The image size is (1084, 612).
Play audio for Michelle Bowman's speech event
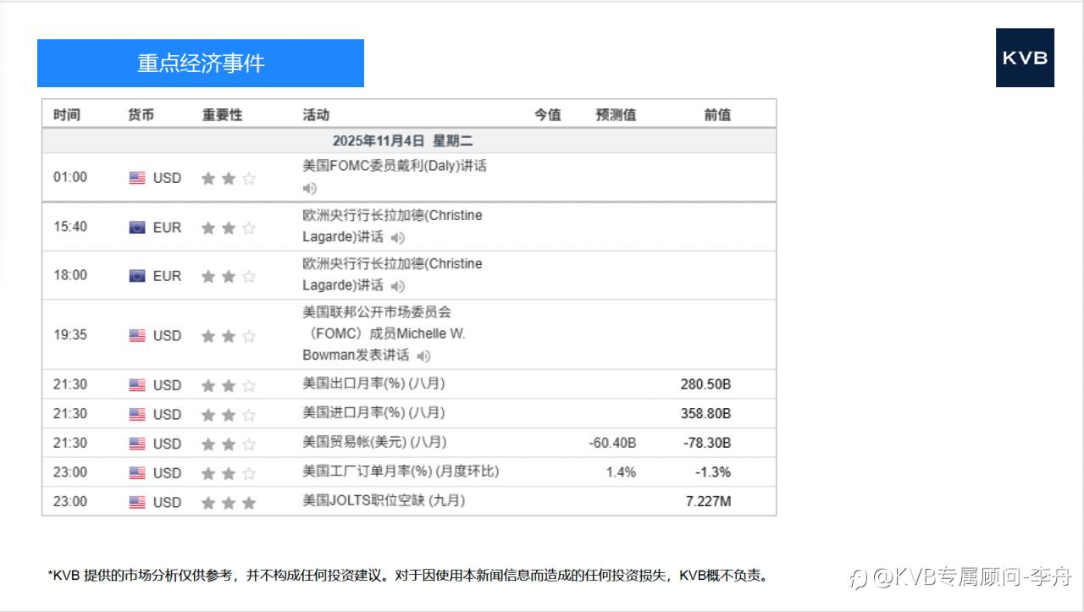pos(423,356)
